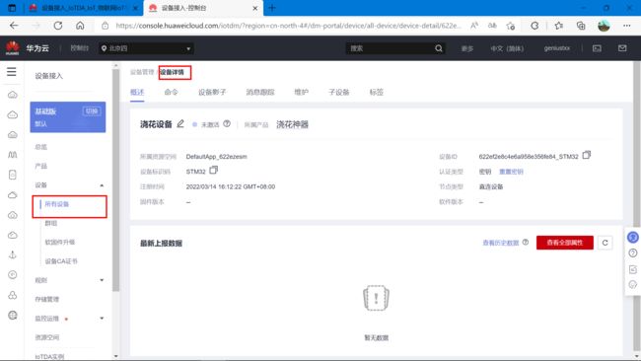Click the feedback note floating icon
641x361 pixels.
pos(633,269)
